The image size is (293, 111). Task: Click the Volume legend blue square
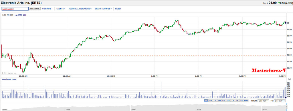point(3,79)
